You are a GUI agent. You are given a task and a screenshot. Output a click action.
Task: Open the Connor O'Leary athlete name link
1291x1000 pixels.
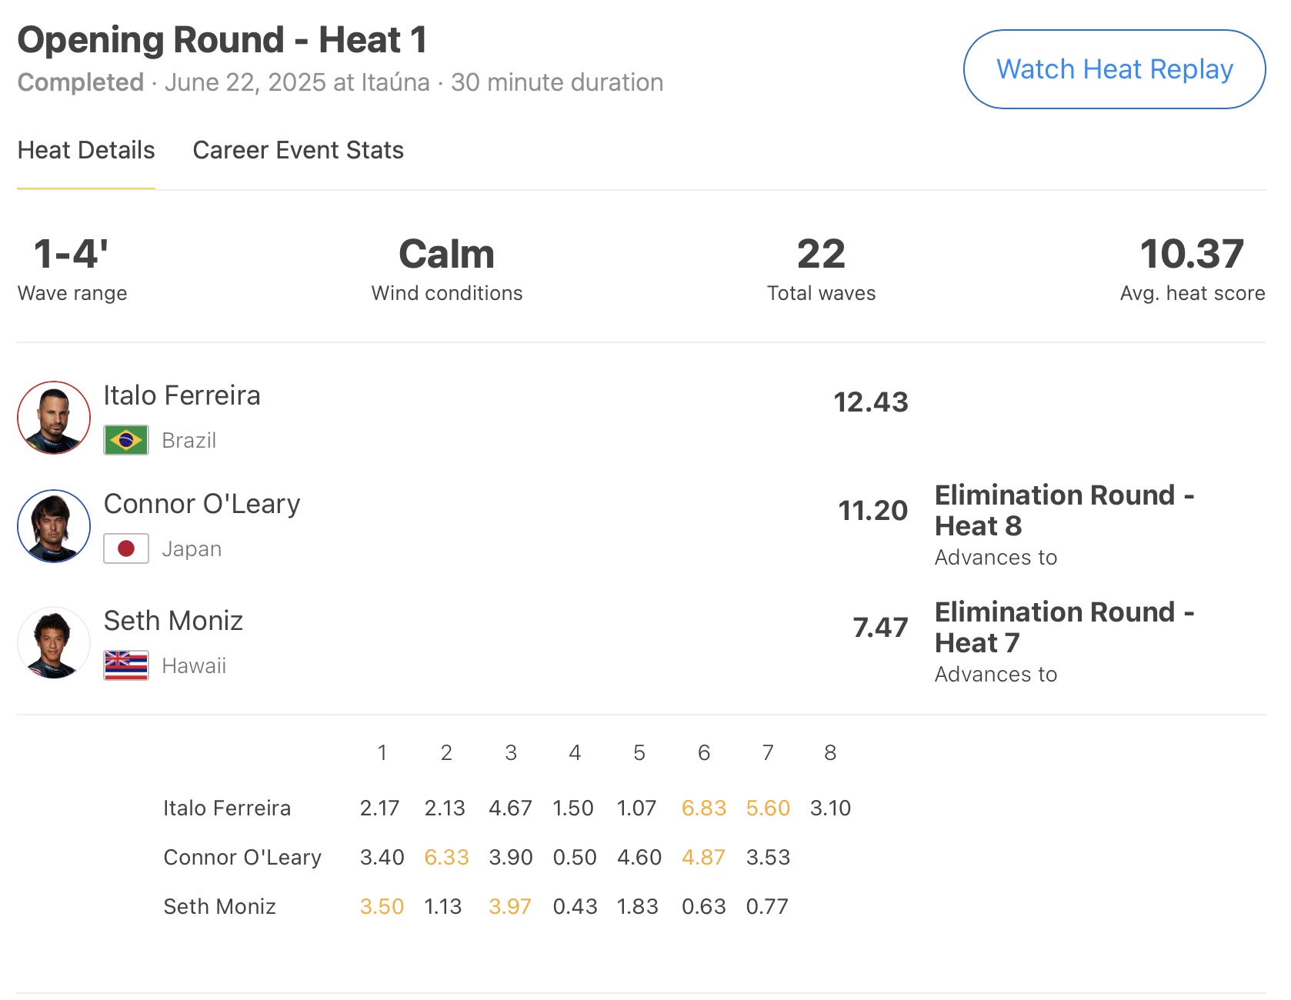[202, 504]
